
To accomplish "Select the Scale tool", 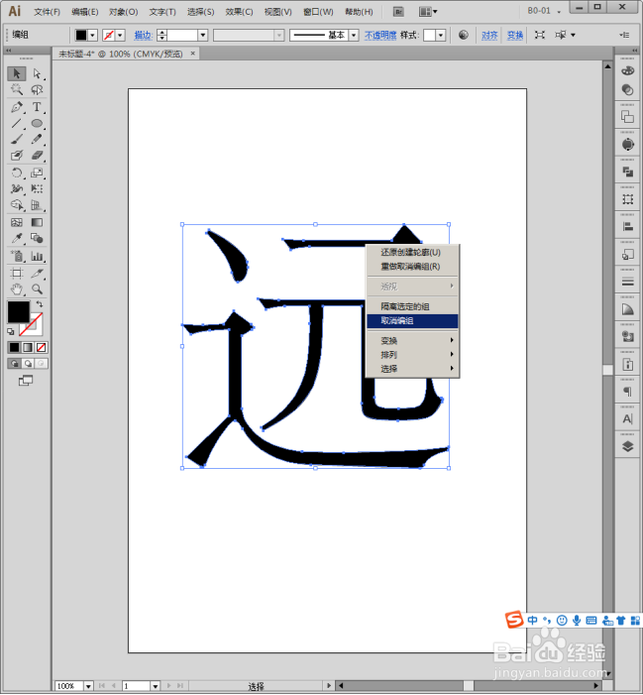I will [37, 173].
